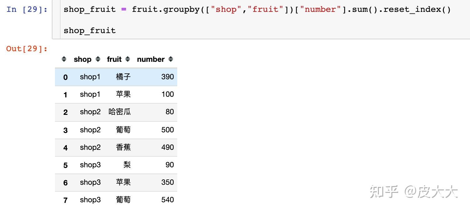The width and height of the screenshot is (470, 211).
Task: Select highlighted row 0 with 橘子
Action: pos(116,77)
